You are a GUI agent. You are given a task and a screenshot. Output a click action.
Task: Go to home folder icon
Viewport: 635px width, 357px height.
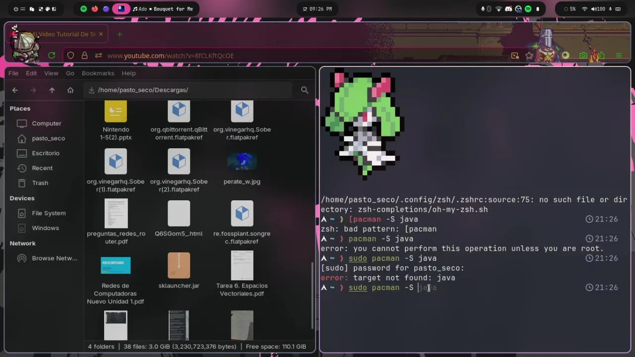point(70,90)
